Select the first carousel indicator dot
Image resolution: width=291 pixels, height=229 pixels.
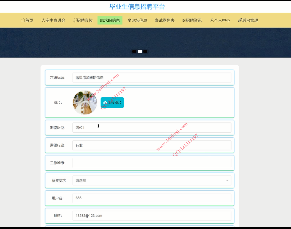coord(134,52)
